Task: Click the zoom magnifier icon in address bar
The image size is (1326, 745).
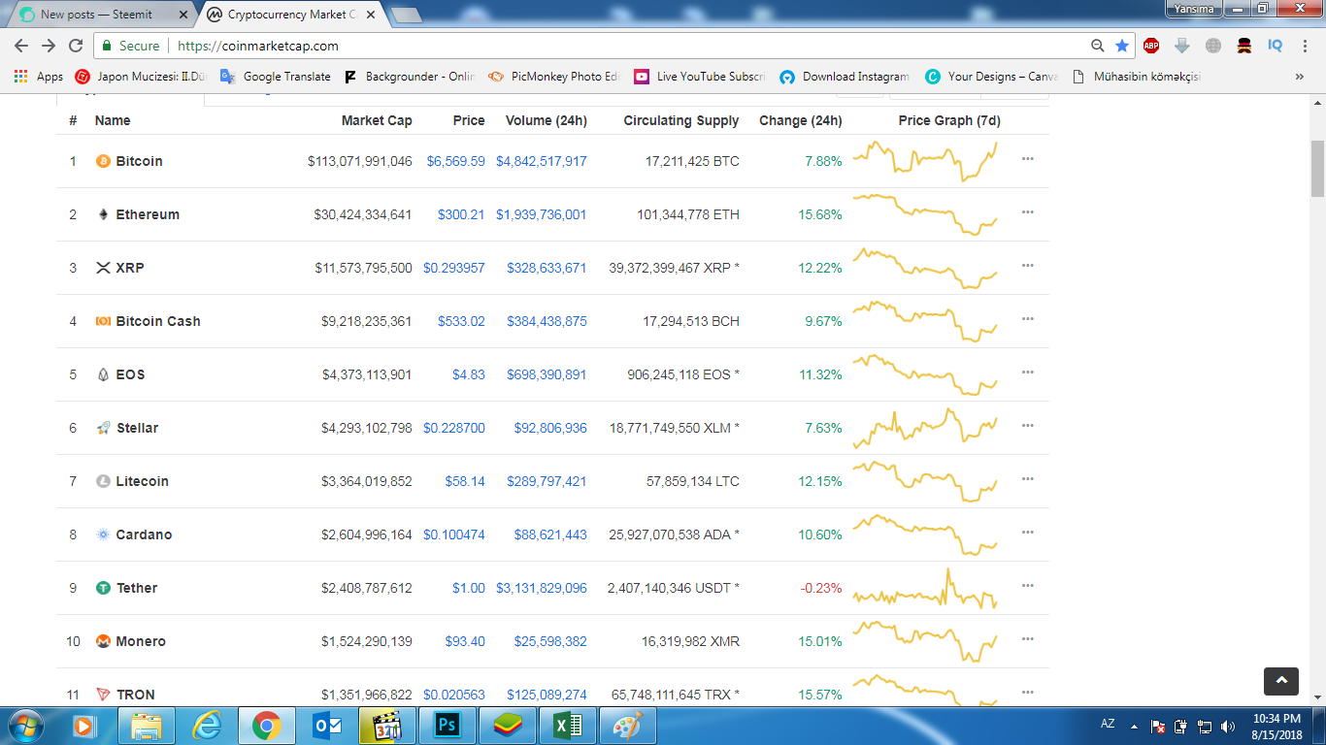Action: click(1098, 46)
